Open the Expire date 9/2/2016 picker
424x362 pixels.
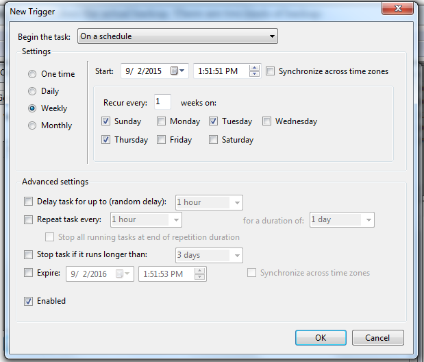(123, 274)
